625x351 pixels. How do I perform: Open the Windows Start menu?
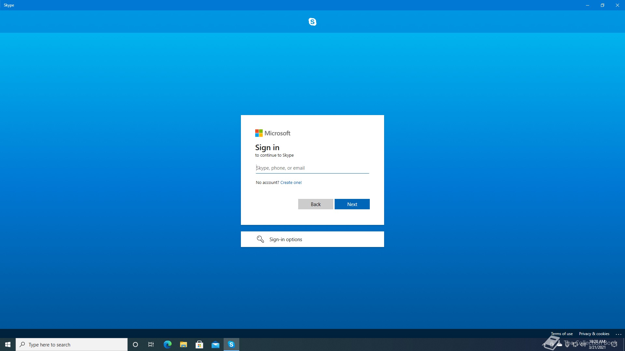tap(8, 344)
